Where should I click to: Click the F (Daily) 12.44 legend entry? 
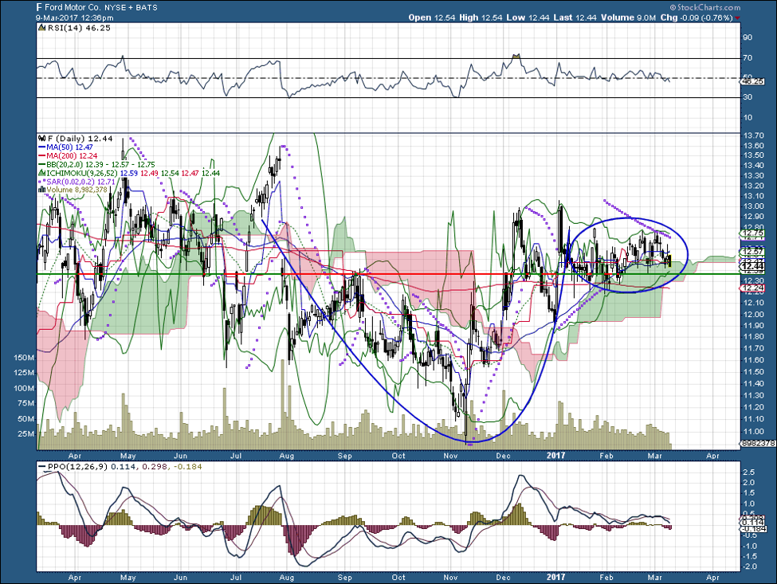click(79, 138)
